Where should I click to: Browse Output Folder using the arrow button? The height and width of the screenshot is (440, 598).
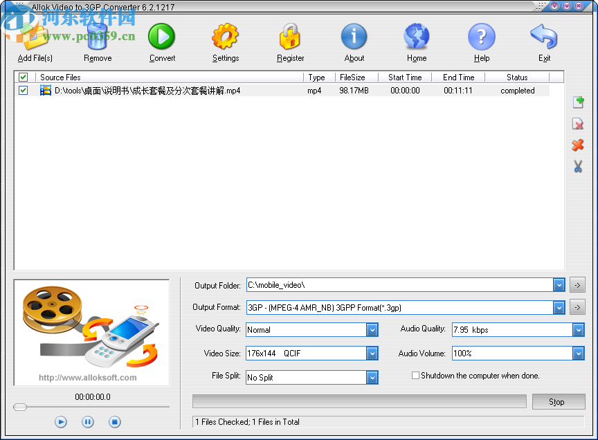click(x=577, y=284)
